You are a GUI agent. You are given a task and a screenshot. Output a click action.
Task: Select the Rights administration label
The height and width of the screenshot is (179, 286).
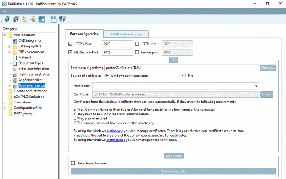pos(34,74)
